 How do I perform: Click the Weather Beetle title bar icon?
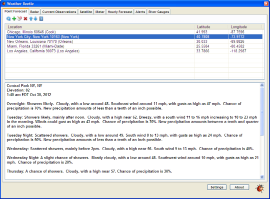tap(3, 3)
